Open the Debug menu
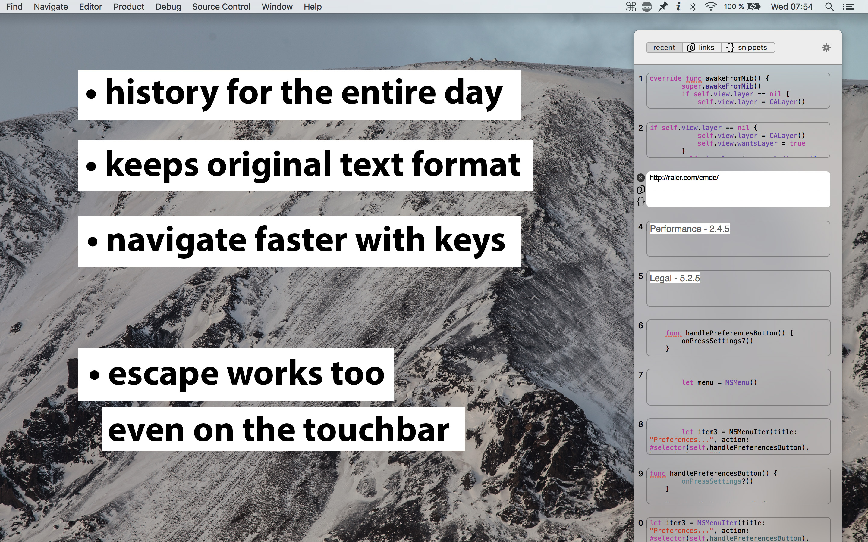 tap(168, 6)
